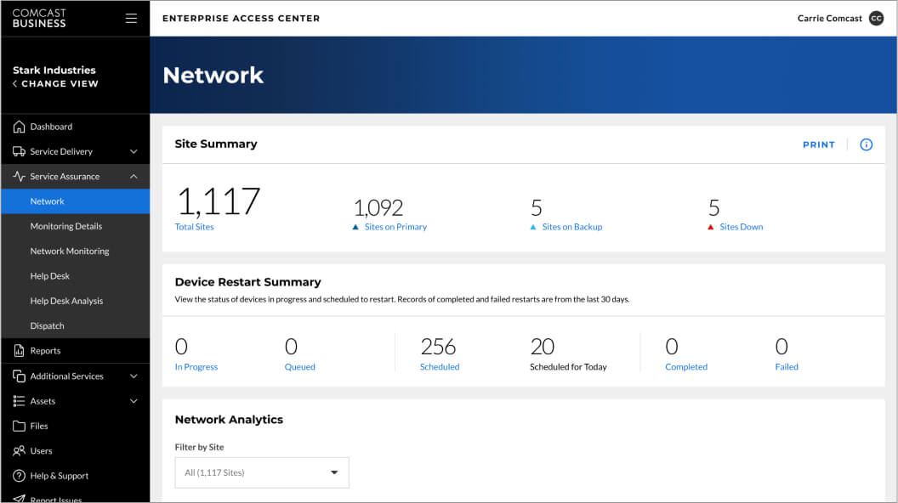Expand the Additional Services chevron
Viewport: 898px width, 503px height.
pos(134,376)
